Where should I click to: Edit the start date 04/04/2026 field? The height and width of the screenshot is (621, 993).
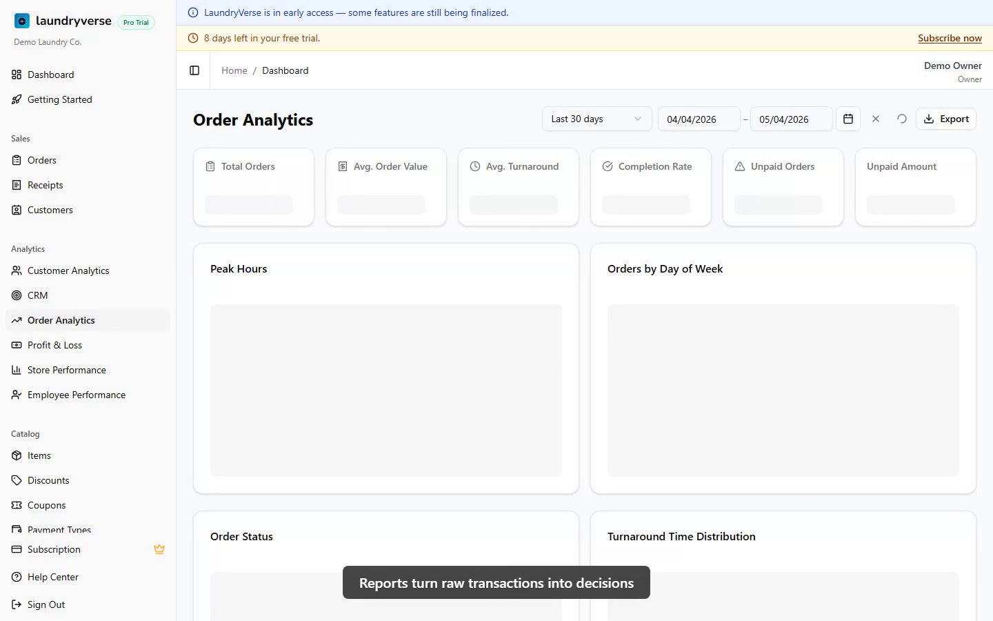[699, 119]
